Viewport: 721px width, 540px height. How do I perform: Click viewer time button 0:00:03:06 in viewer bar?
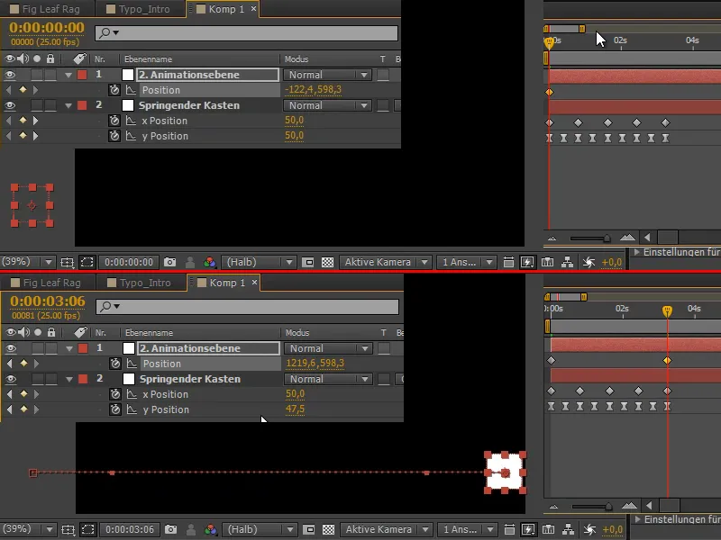click(130, 529)
